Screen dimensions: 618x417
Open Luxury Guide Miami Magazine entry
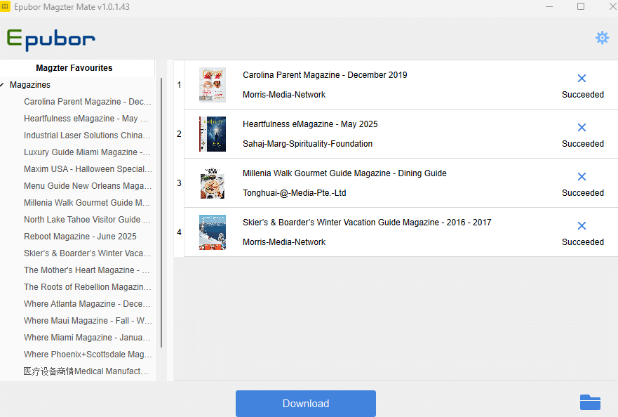point(87,152)
